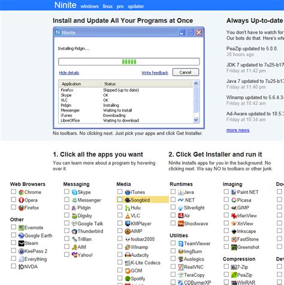Click the Auslogics label

point(194,259)
